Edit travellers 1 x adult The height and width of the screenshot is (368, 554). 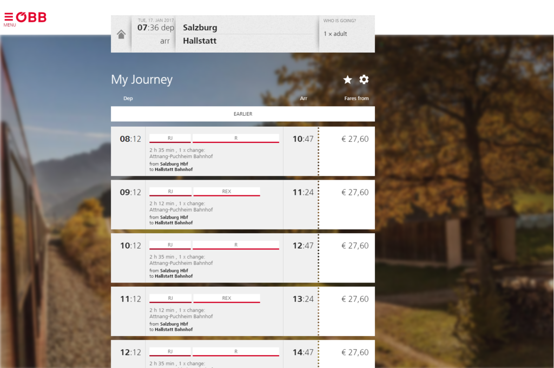click(x=335, y=34)
